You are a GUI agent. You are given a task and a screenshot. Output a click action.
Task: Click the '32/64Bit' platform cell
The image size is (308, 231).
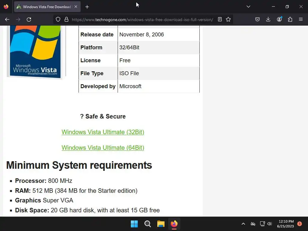[x=159, y=48]
